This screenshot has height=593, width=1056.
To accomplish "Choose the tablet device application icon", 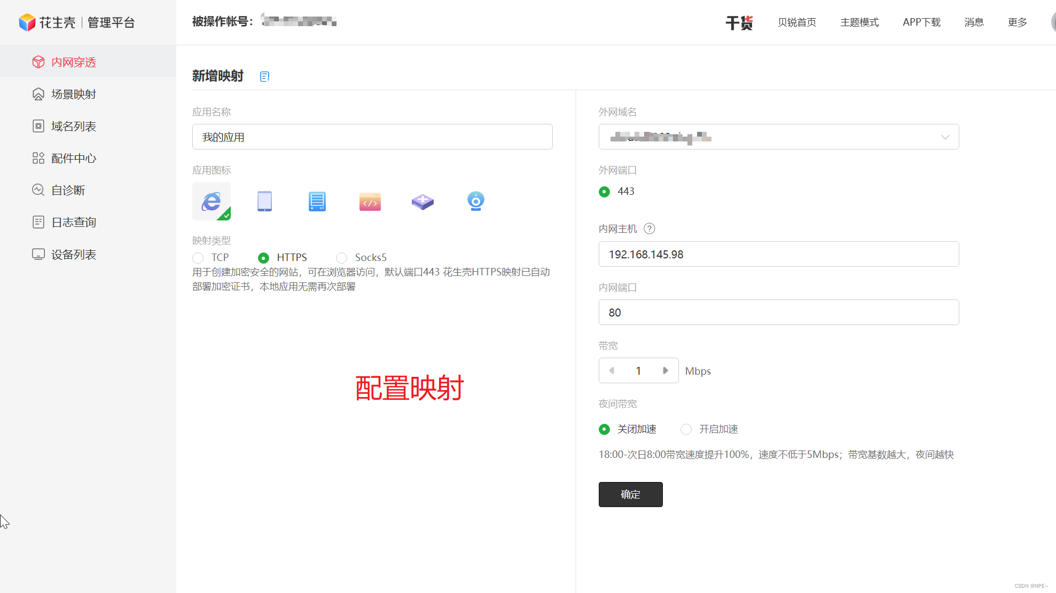I will tap(264, 201).
